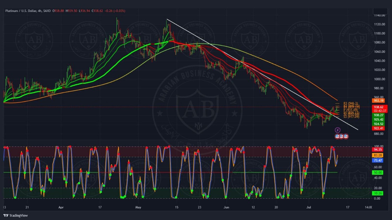Select the low value L936.94

pos(84,11)
